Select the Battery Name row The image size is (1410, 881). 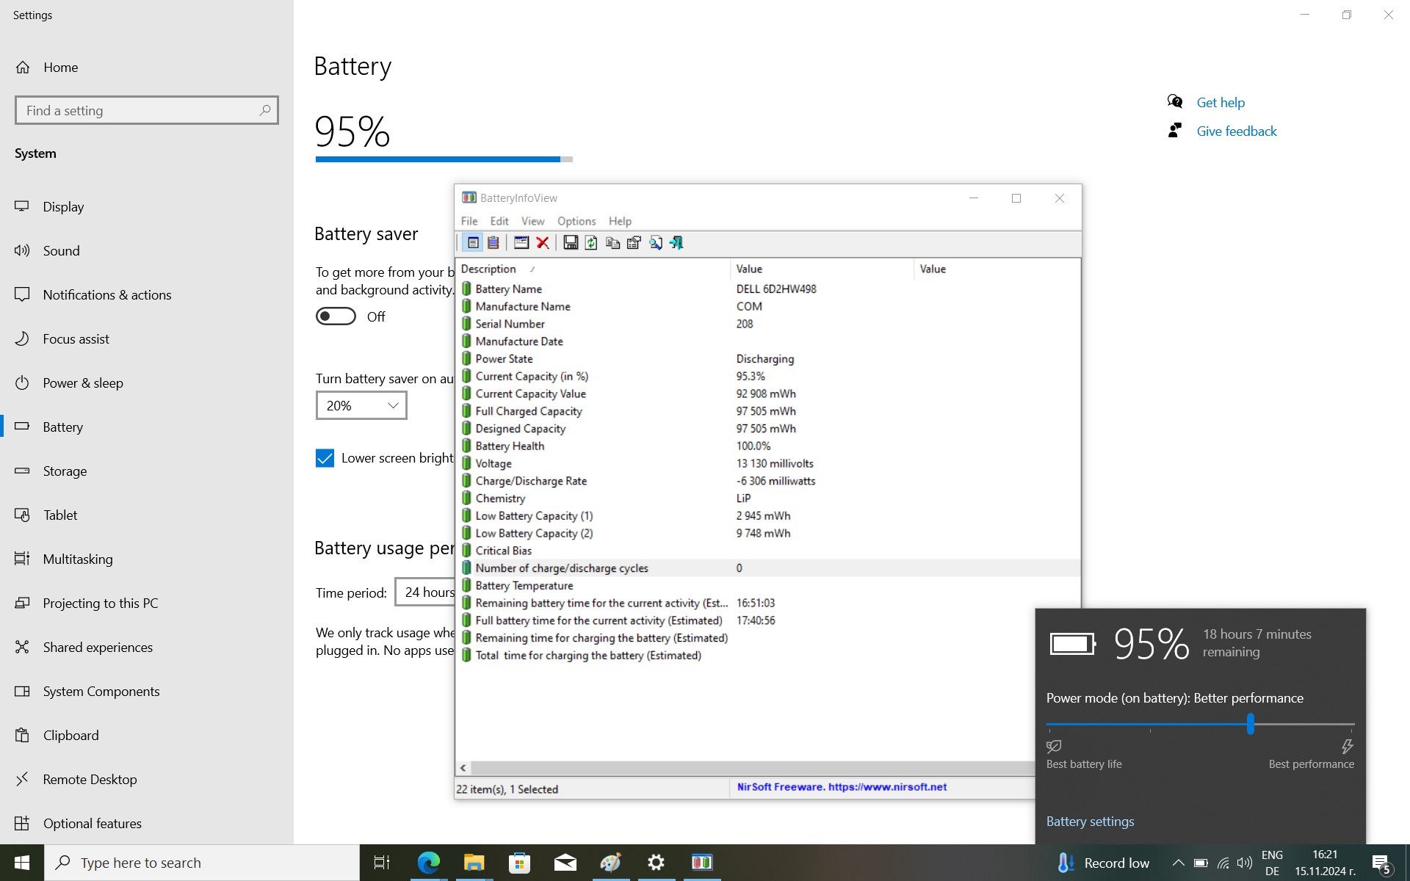point(767,289)
